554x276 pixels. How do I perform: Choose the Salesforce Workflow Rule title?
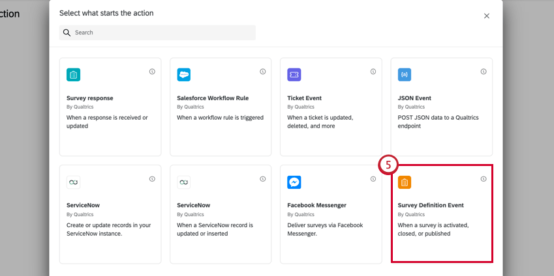[x=213, y=98]
